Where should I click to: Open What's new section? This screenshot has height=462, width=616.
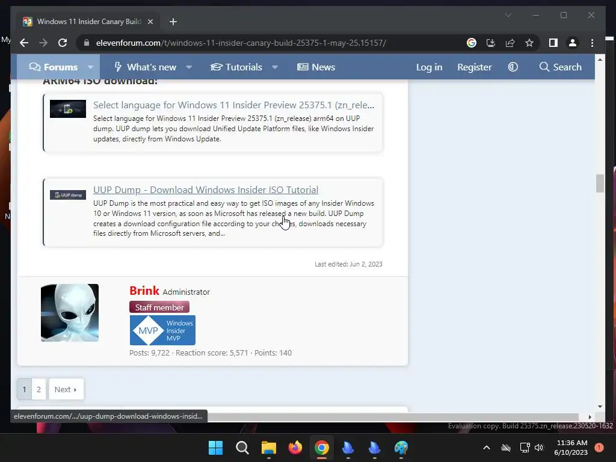pyautogui.click(x=146, y=67)
